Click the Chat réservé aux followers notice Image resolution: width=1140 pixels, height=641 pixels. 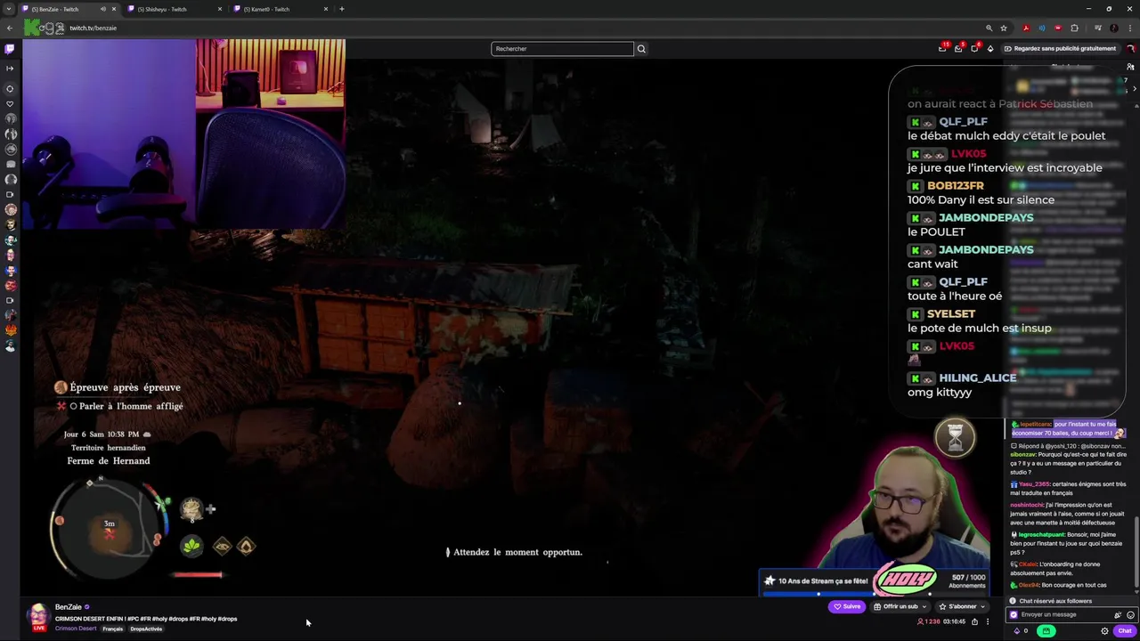[x=1050, y=601]
